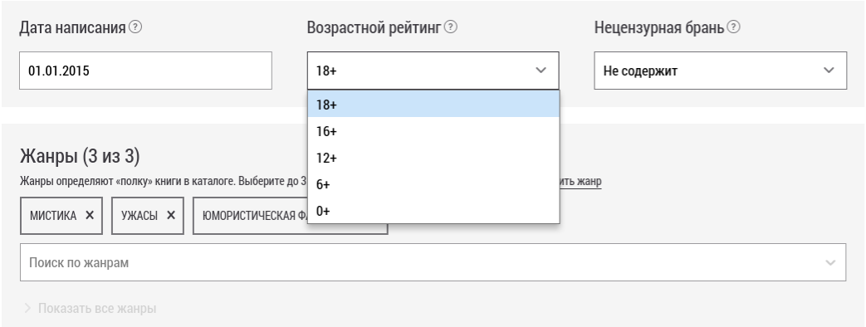Choose 12+ age rating option

click(x=433, y=158)
